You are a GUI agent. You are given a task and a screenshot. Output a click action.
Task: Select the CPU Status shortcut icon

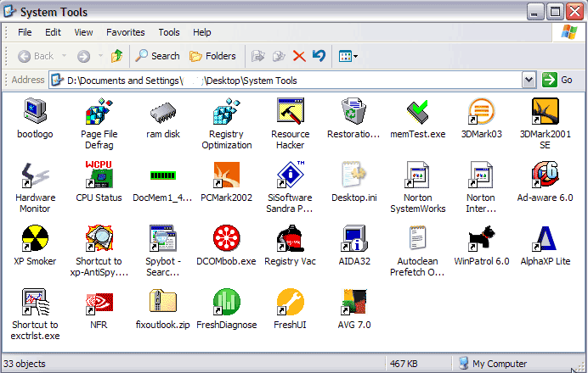coord(99,175)
